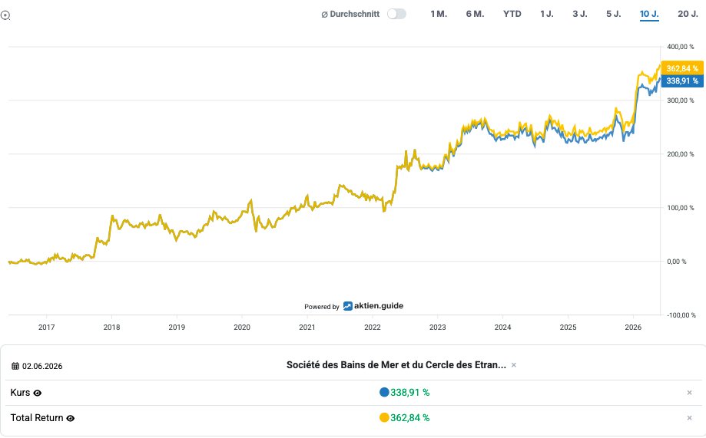Click the 400,00 % y-axis label
The height and width of the screenshot is (438, 706).
[x=681, y=47]
